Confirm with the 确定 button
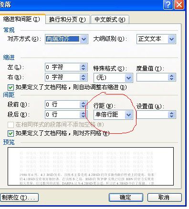Viewport: 189px width, 209px height. (x=126, y=197)
